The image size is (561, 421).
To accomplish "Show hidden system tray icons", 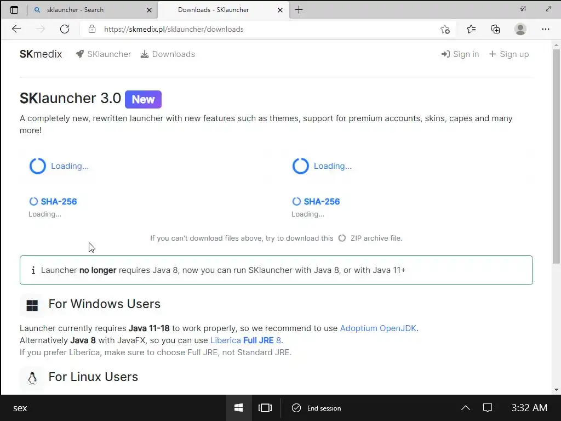I will [x=466, y=408].
